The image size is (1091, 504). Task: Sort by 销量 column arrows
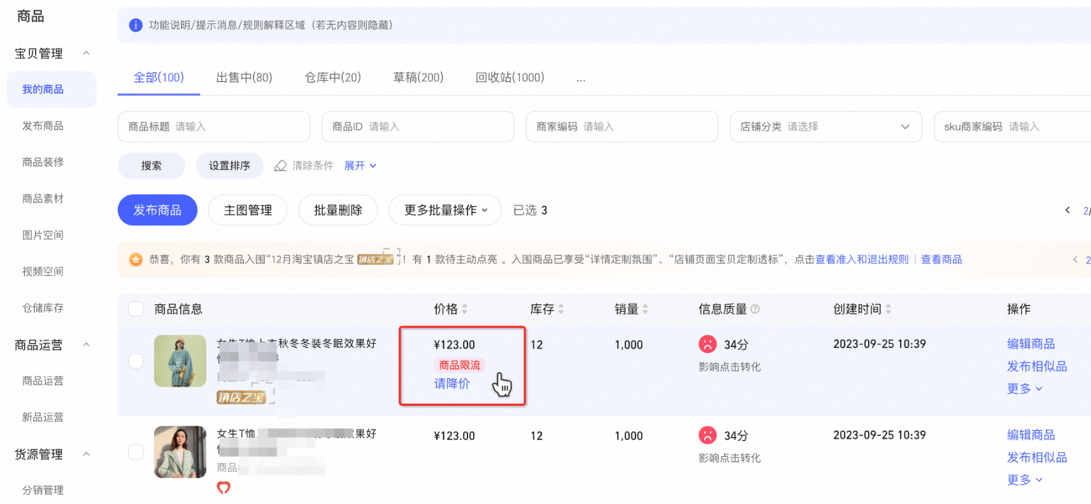[x=645, y=309]
